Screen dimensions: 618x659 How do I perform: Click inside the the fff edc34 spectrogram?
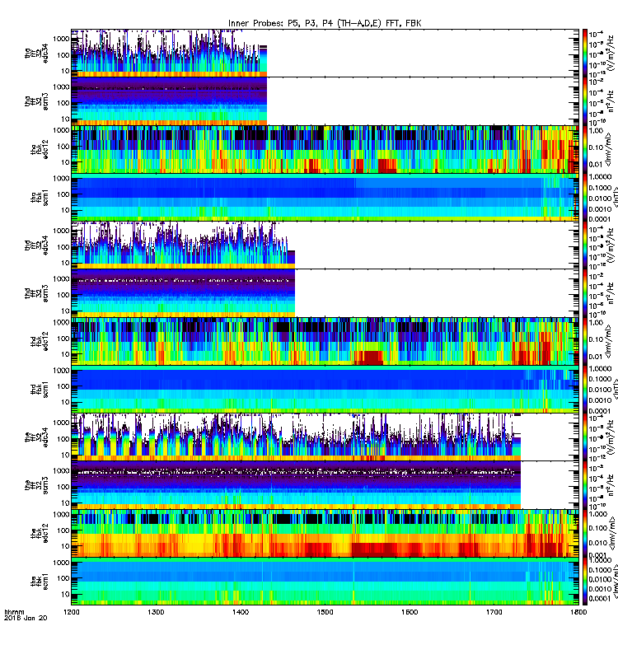(296, 437)
